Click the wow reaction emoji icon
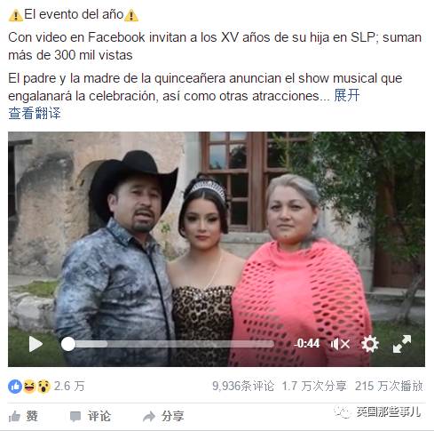The width and height of the screenshot is (434, 431). (x=43, y=387)
